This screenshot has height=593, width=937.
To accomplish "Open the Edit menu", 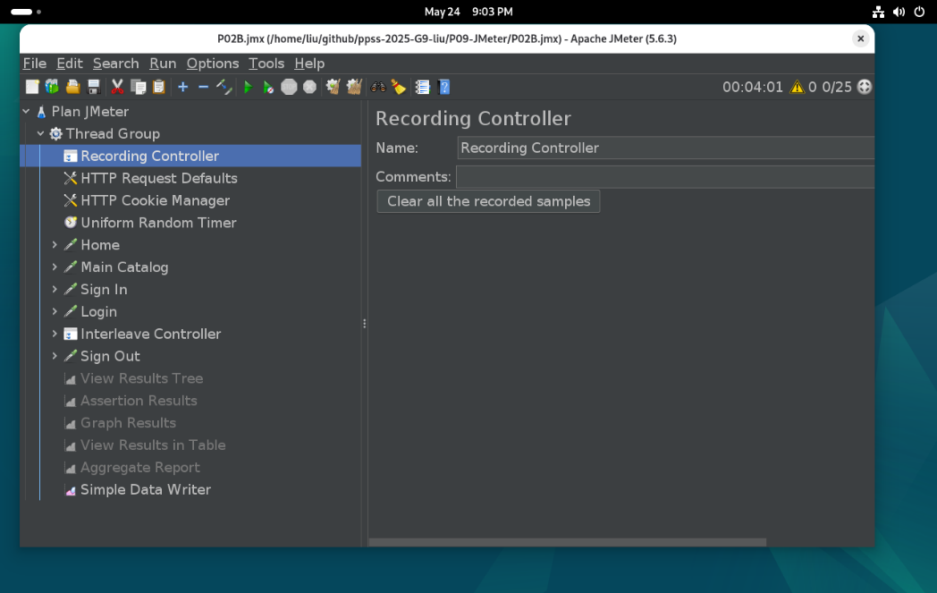I will tap(70, 64).
